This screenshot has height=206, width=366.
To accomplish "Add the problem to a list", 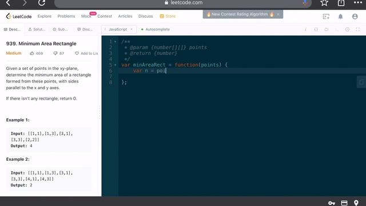I will [86, 53].
